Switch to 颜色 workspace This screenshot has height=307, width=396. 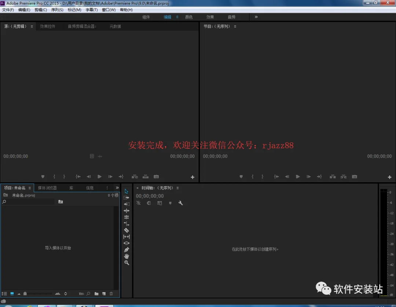click(189, 17)
